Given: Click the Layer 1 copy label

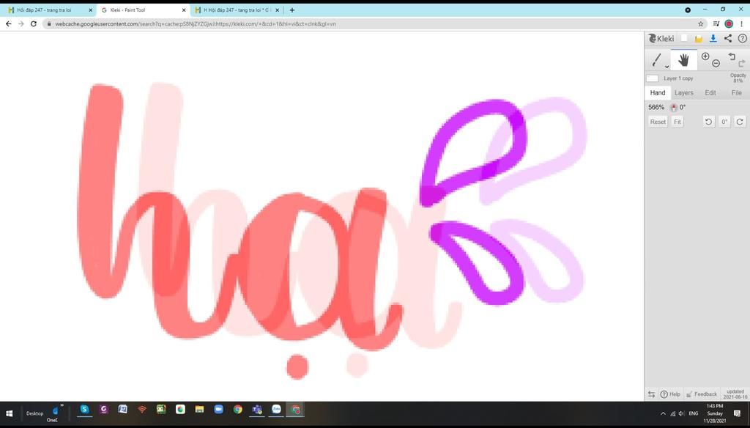Looking at the screenshot, I should tap(678, 78).
